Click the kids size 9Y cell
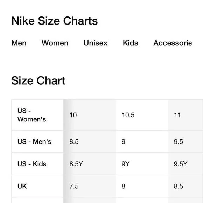203x203 pixels. coord(142,164)
